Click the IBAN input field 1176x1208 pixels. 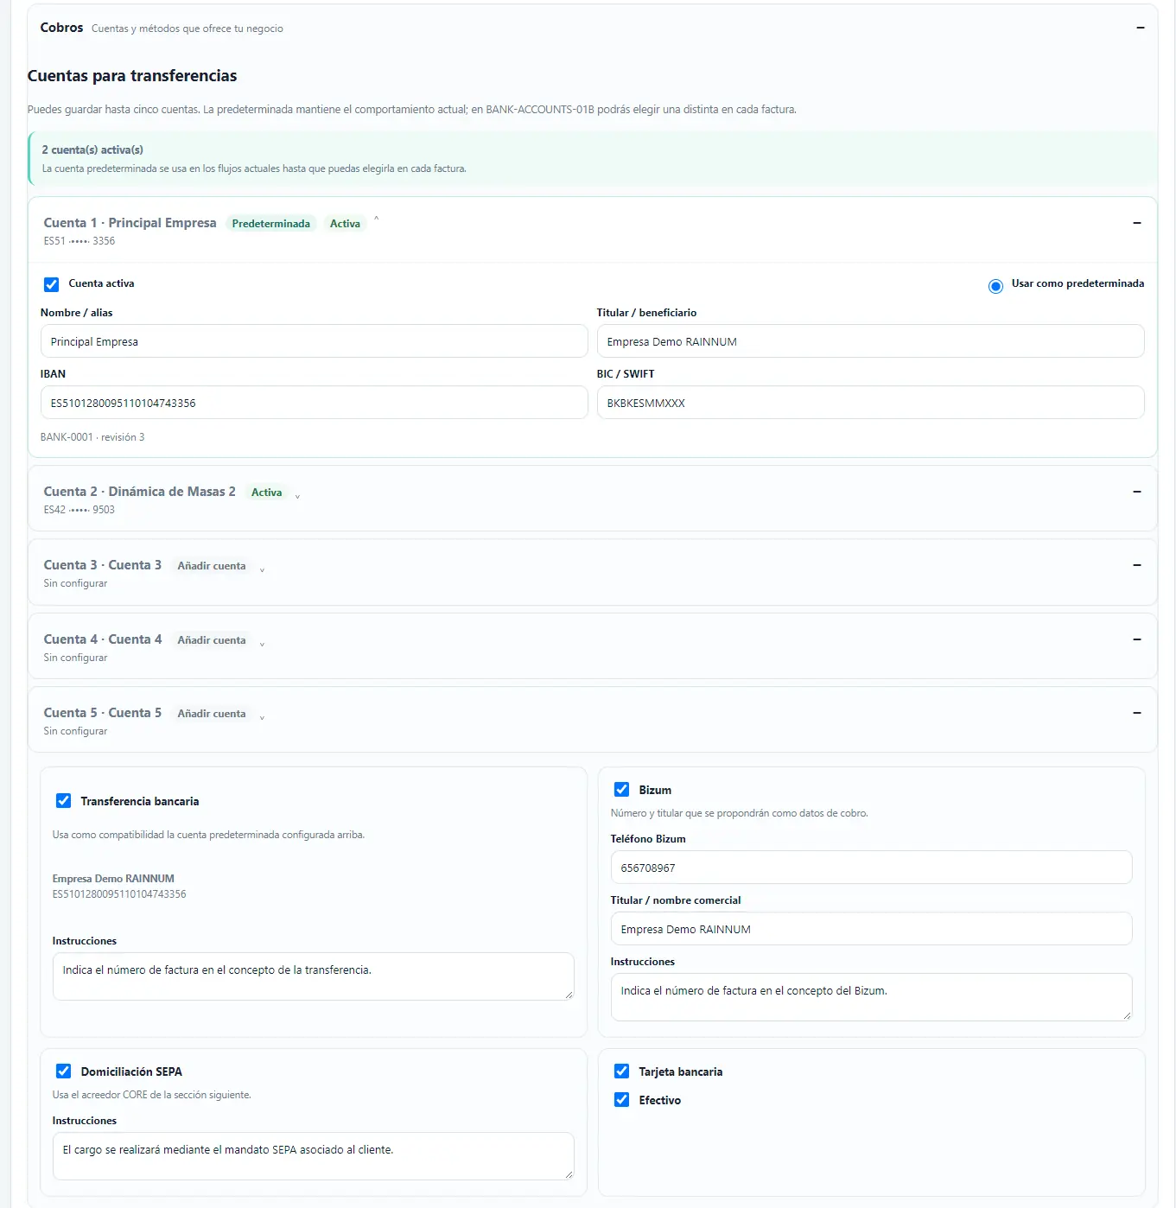coord(314,403)
